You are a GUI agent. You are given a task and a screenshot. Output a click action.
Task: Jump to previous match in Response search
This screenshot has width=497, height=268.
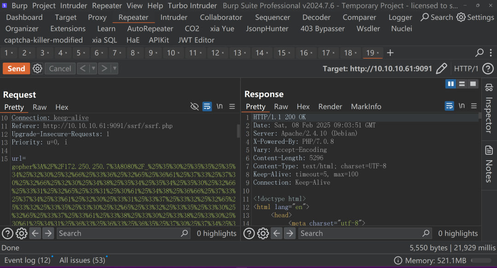(x=277, y=233)
